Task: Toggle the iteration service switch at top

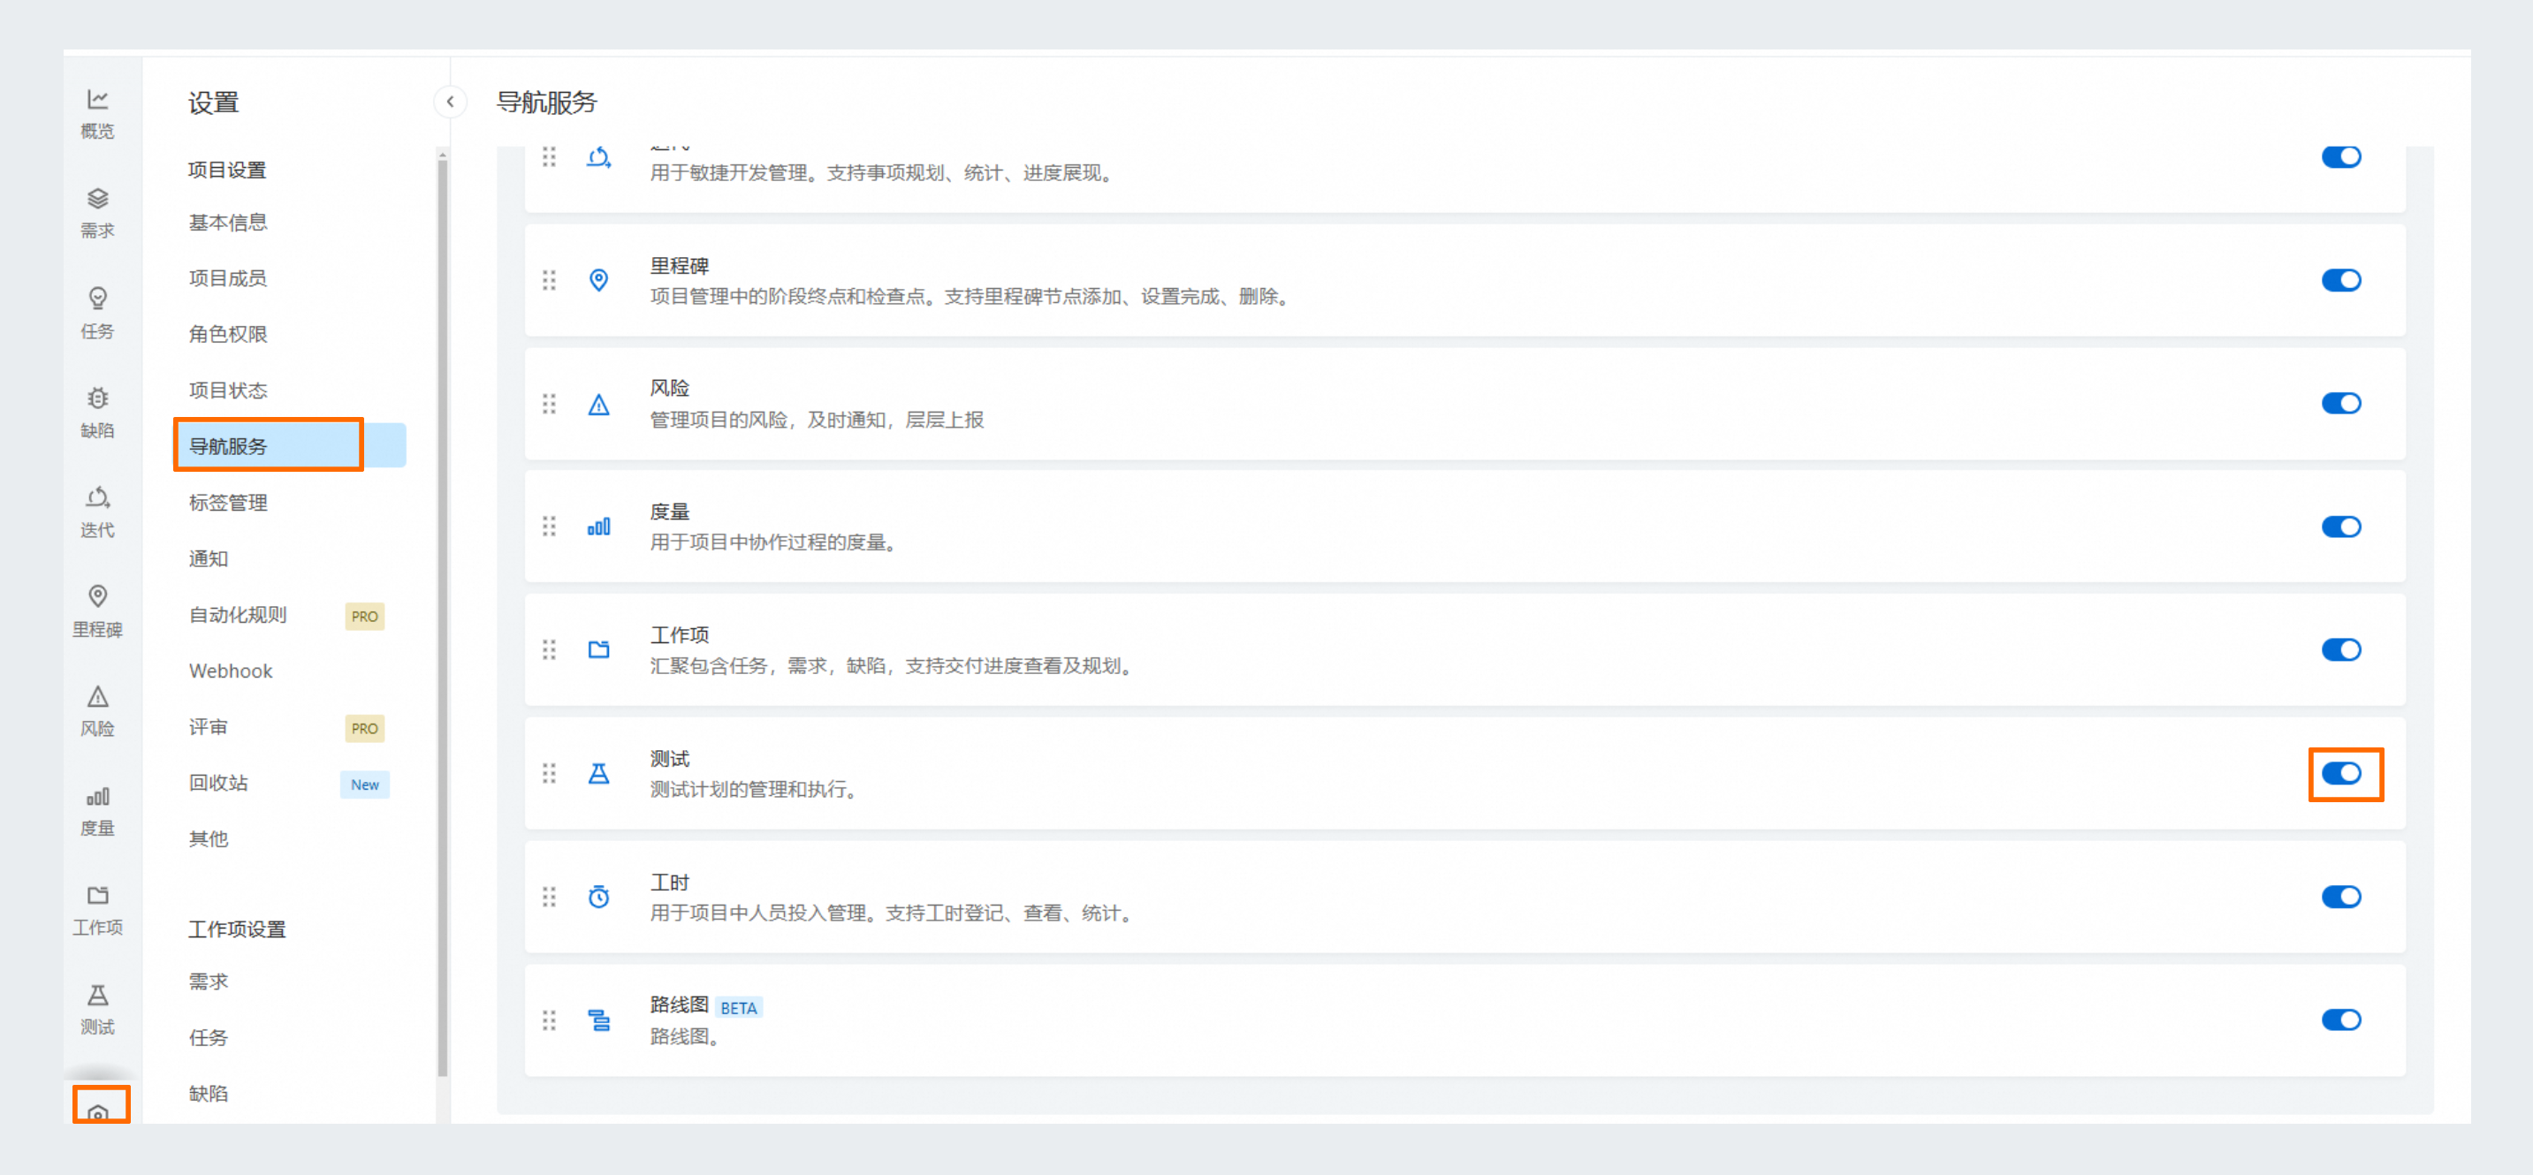Action: [x=2341, y=157]
